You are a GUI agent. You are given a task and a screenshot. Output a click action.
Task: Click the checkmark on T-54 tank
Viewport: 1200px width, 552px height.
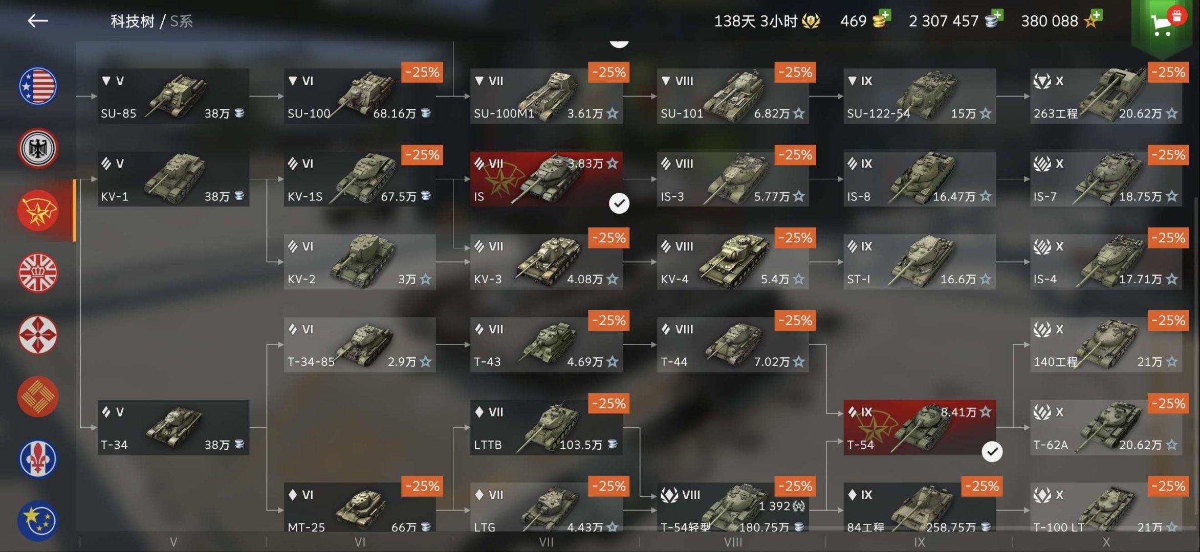tap(992, 452)
